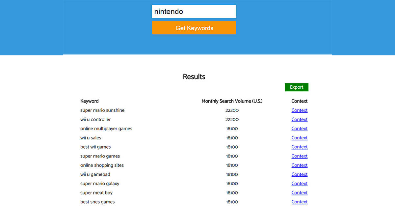The height and width of the screenshot is (207, 395).
Task: Select the keyword "online multiplayer games"
Action: coord(106,129)
